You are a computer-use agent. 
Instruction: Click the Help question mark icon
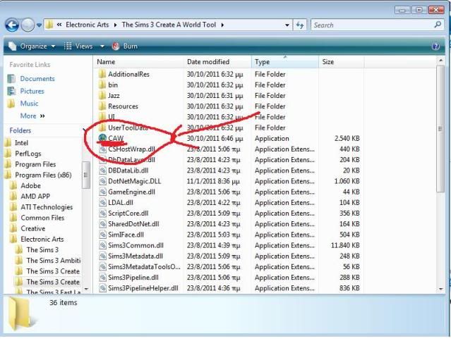click(435, 46)
